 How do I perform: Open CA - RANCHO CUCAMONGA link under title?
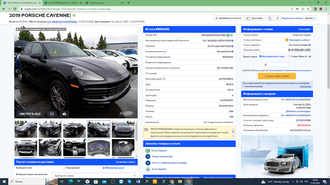click(62, 22)
